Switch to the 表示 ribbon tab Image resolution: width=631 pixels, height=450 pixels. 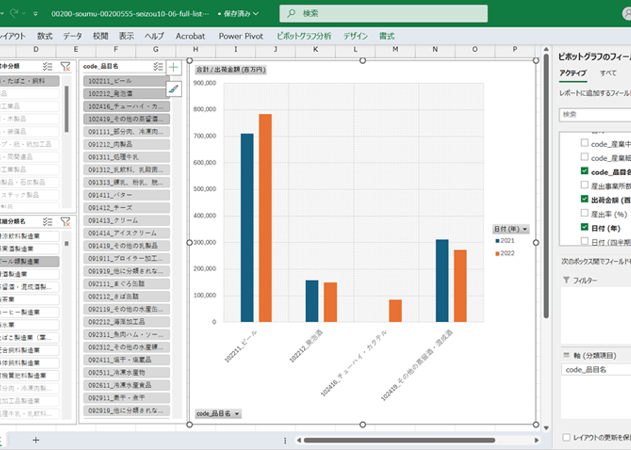(126, 36)
